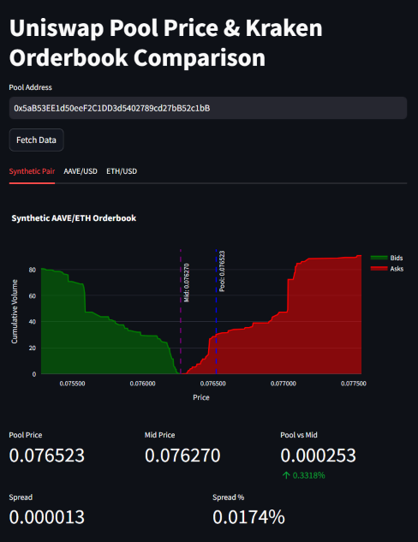Viewport: 418px width, 542px height.
Task: Click the green Bids legend swatch
Action: [x=379, y=258]
